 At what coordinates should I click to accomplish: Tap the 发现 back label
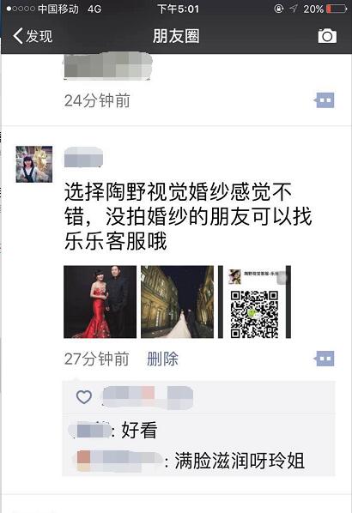coord(39,36)
